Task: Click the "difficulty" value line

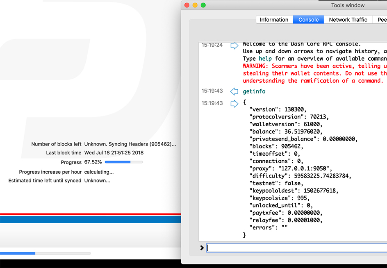Action: coord(300,176)
